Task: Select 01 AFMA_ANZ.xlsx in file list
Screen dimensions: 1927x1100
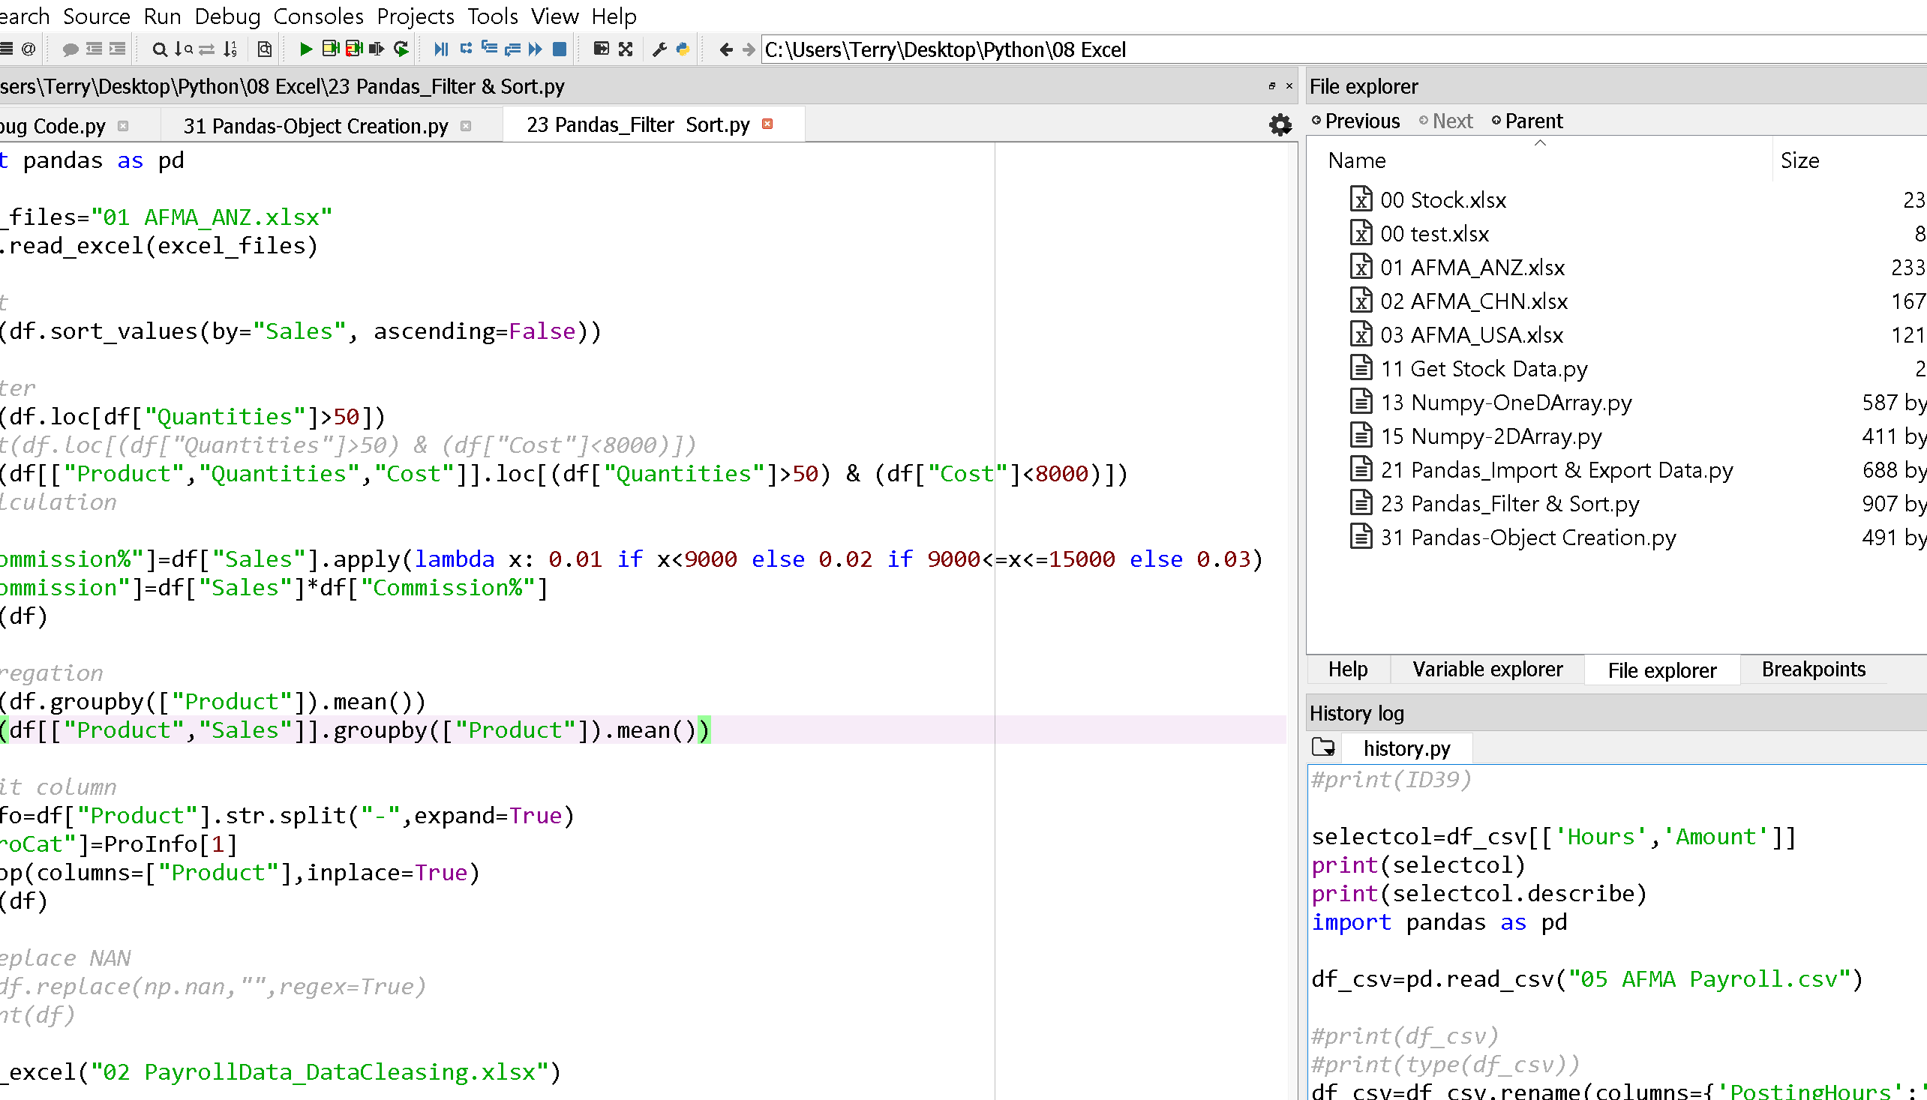Action: pos(1472,268)
